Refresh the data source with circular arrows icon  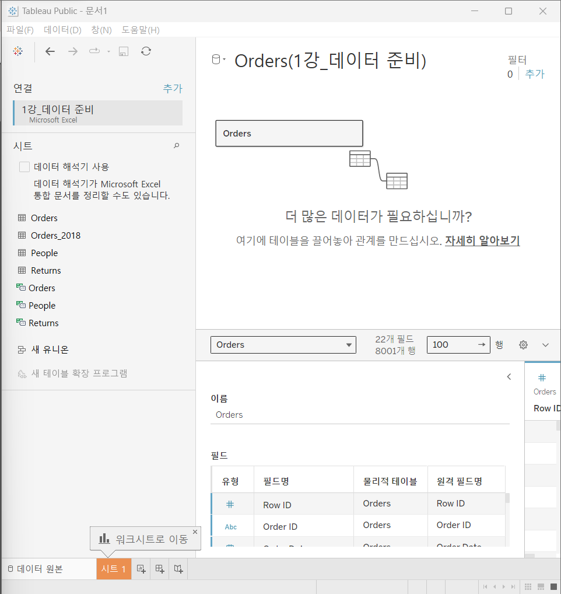pos(146,51)
